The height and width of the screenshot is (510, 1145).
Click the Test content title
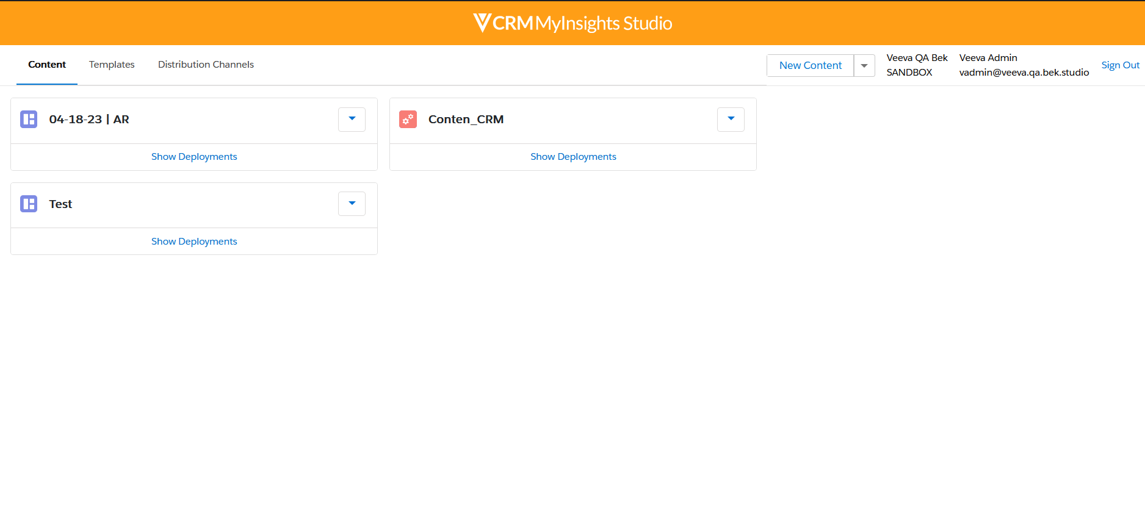60,204
